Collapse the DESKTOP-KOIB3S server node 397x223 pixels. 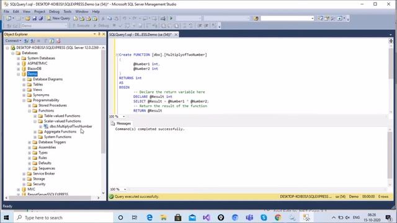pyautogui.click(x=7, y=48)
